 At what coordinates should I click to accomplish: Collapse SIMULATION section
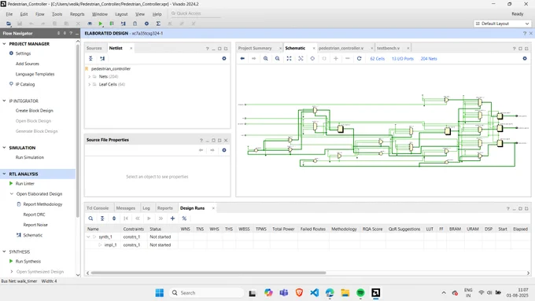[x=4, y=148]
